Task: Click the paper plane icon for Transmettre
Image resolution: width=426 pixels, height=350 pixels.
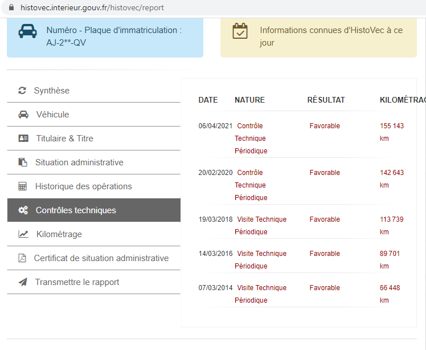Action: point(23,282)
